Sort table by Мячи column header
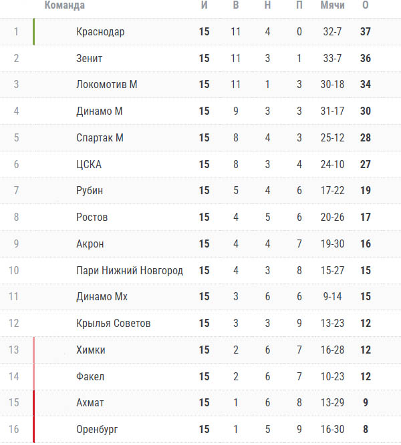Screen dimensions: 401x445 [332, 5]
